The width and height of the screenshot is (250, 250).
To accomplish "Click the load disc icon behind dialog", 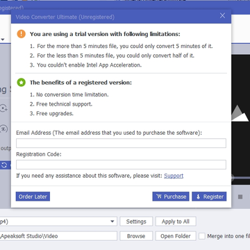I will tap(3, 108).
